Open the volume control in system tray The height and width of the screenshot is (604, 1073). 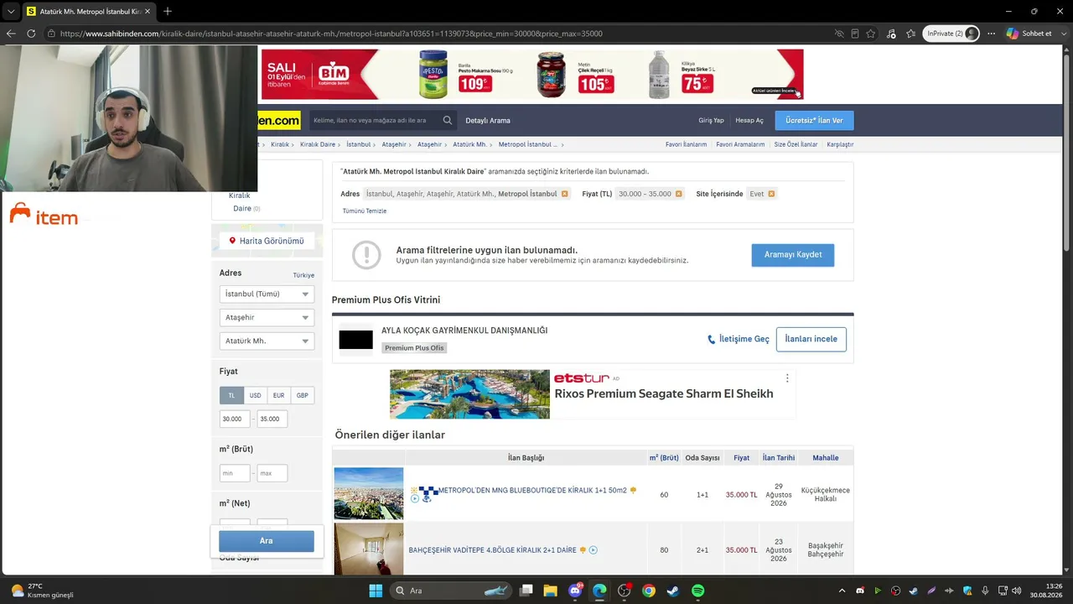(1016, 591)
